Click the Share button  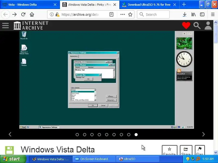(186, 150)
